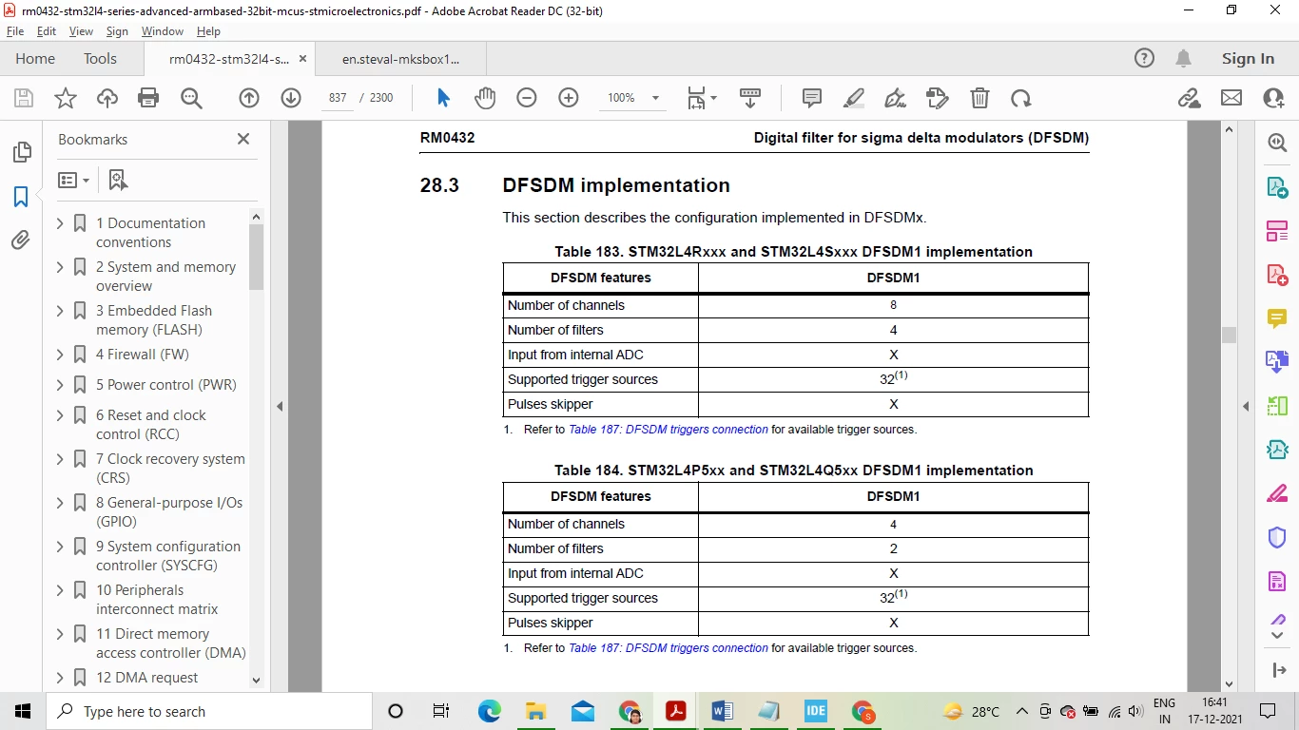
Task: Open the find text magnifier icon
Action: tap(191, 98)
